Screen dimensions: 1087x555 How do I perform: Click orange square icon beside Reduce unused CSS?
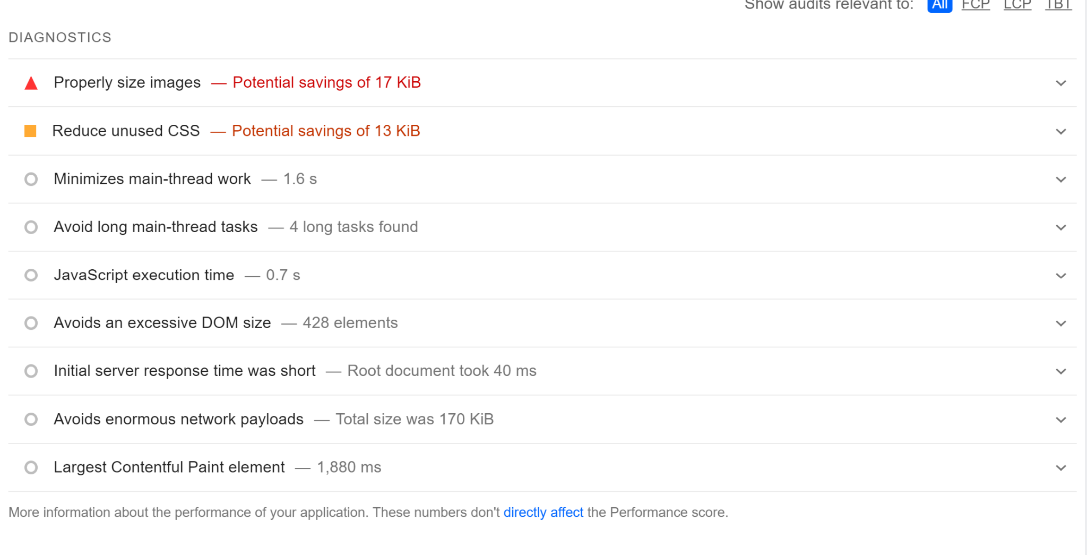tap(30, 131)
